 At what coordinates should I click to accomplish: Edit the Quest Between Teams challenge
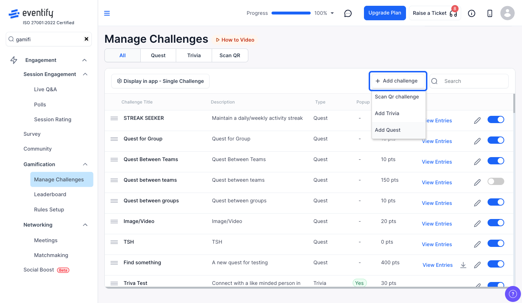pos(477,162)
